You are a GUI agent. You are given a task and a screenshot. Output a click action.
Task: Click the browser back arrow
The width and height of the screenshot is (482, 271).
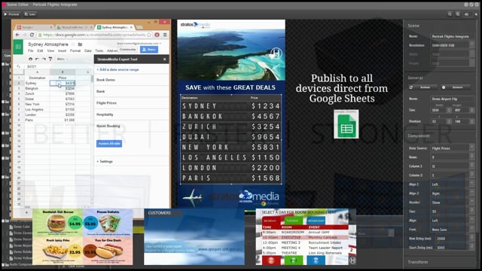click(x=17, y=35)
